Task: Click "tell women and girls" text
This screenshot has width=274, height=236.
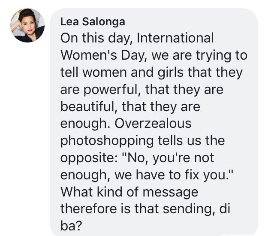Action: point(122,73)
